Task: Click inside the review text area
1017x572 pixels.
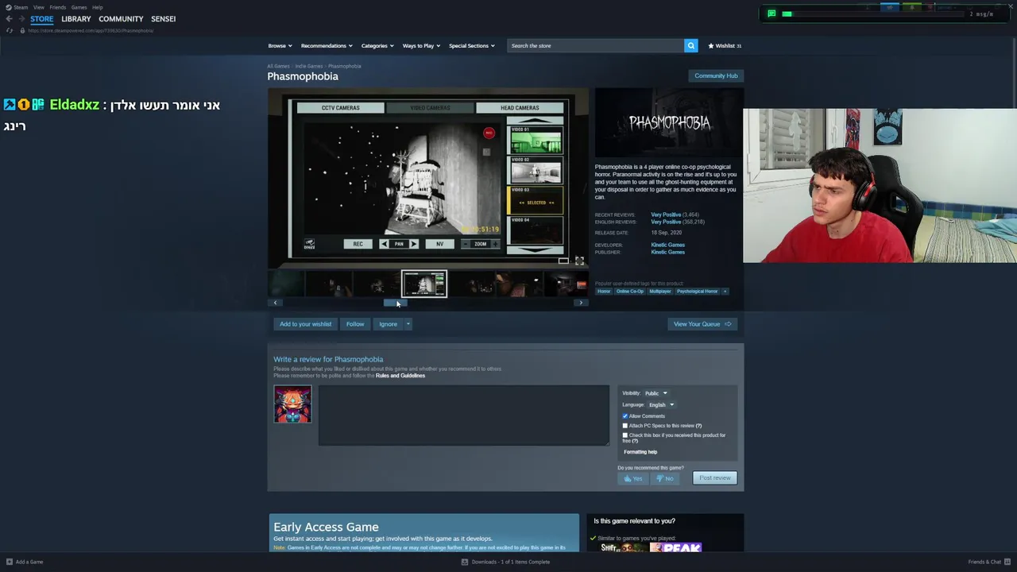Action: click(464, 415)
